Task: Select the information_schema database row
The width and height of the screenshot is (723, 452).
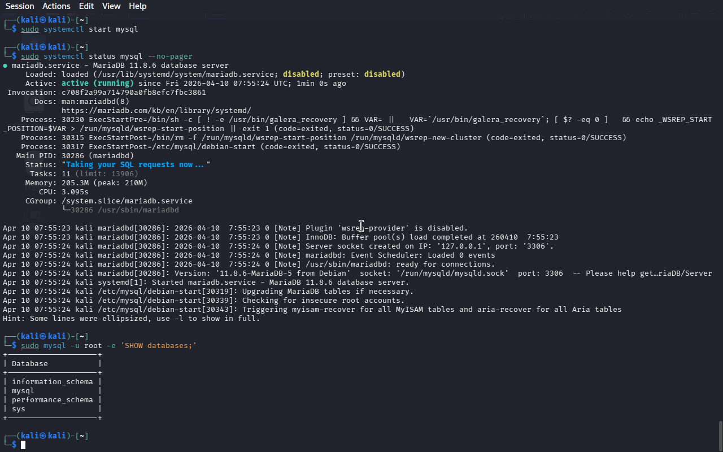Action: pyautogui.click(x=52, y=382)
